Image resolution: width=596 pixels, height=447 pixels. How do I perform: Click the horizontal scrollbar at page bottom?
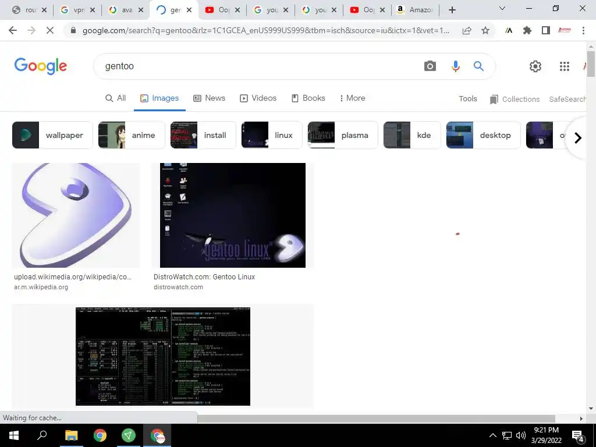[377, 418]
